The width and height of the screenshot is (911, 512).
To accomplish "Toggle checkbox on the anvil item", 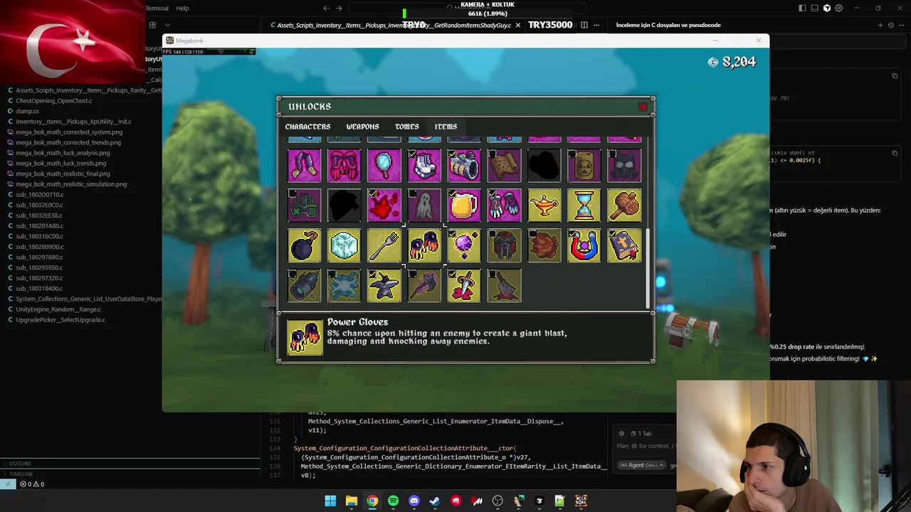I will 372,273.
